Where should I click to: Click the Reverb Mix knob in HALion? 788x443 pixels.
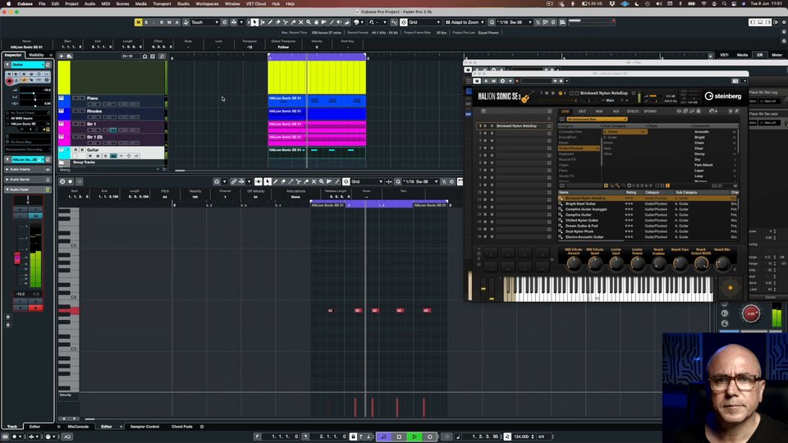pyautogui.click(x=722, y=263)
